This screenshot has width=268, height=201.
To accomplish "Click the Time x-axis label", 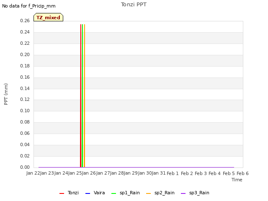I will click(x=237, y=180).
